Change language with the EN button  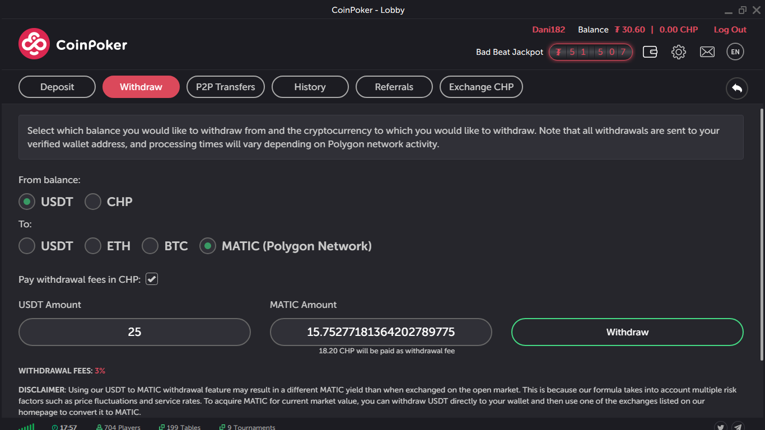pos(735,52)
